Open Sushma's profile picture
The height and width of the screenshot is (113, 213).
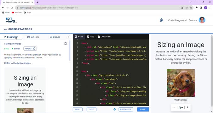point(202,20)
